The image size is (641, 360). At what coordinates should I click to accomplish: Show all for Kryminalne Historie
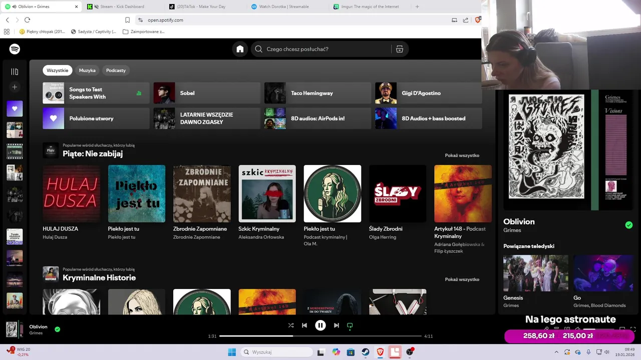click(462, 279)
